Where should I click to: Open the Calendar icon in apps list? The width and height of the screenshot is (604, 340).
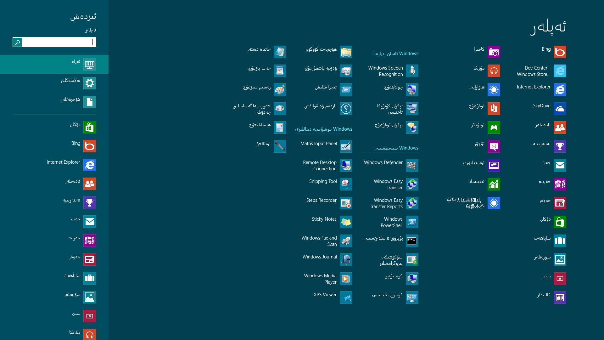coord(560,297)
